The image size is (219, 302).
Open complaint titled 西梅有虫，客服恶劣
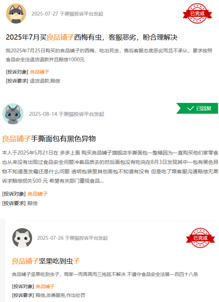[x=92, y=37]
